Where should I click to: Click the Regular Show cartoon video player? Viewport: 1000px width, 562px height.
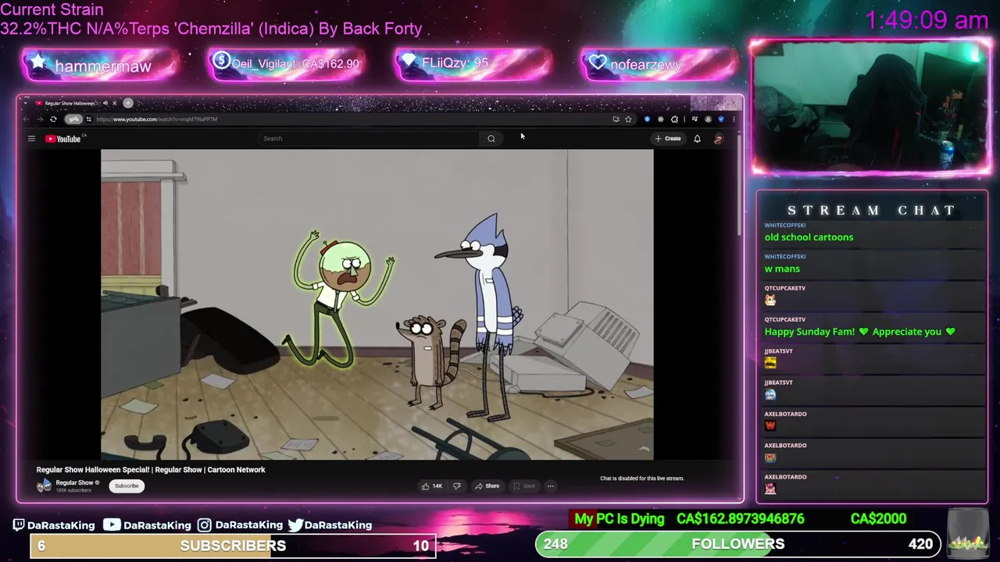point(377,304)
